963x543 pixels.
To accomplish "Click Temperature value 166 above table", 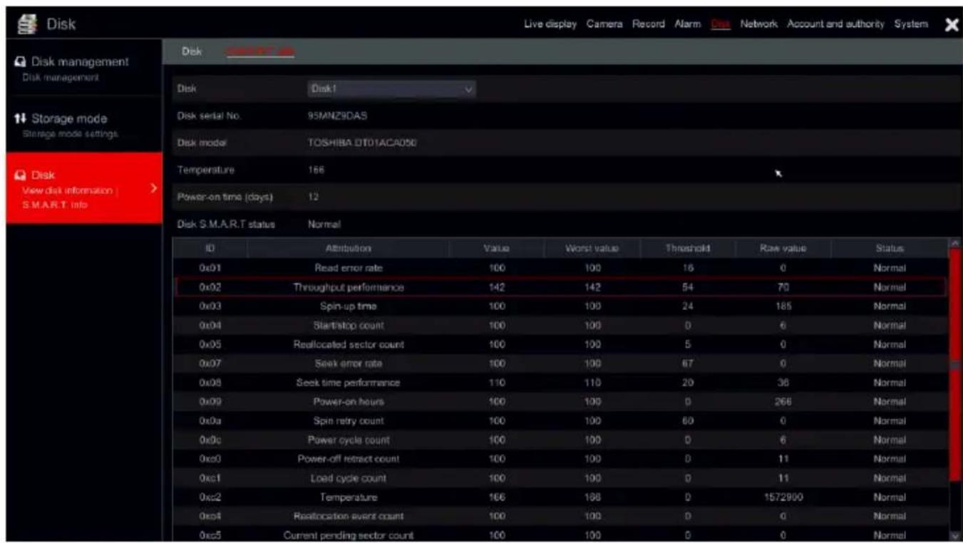I will (317, 170).
